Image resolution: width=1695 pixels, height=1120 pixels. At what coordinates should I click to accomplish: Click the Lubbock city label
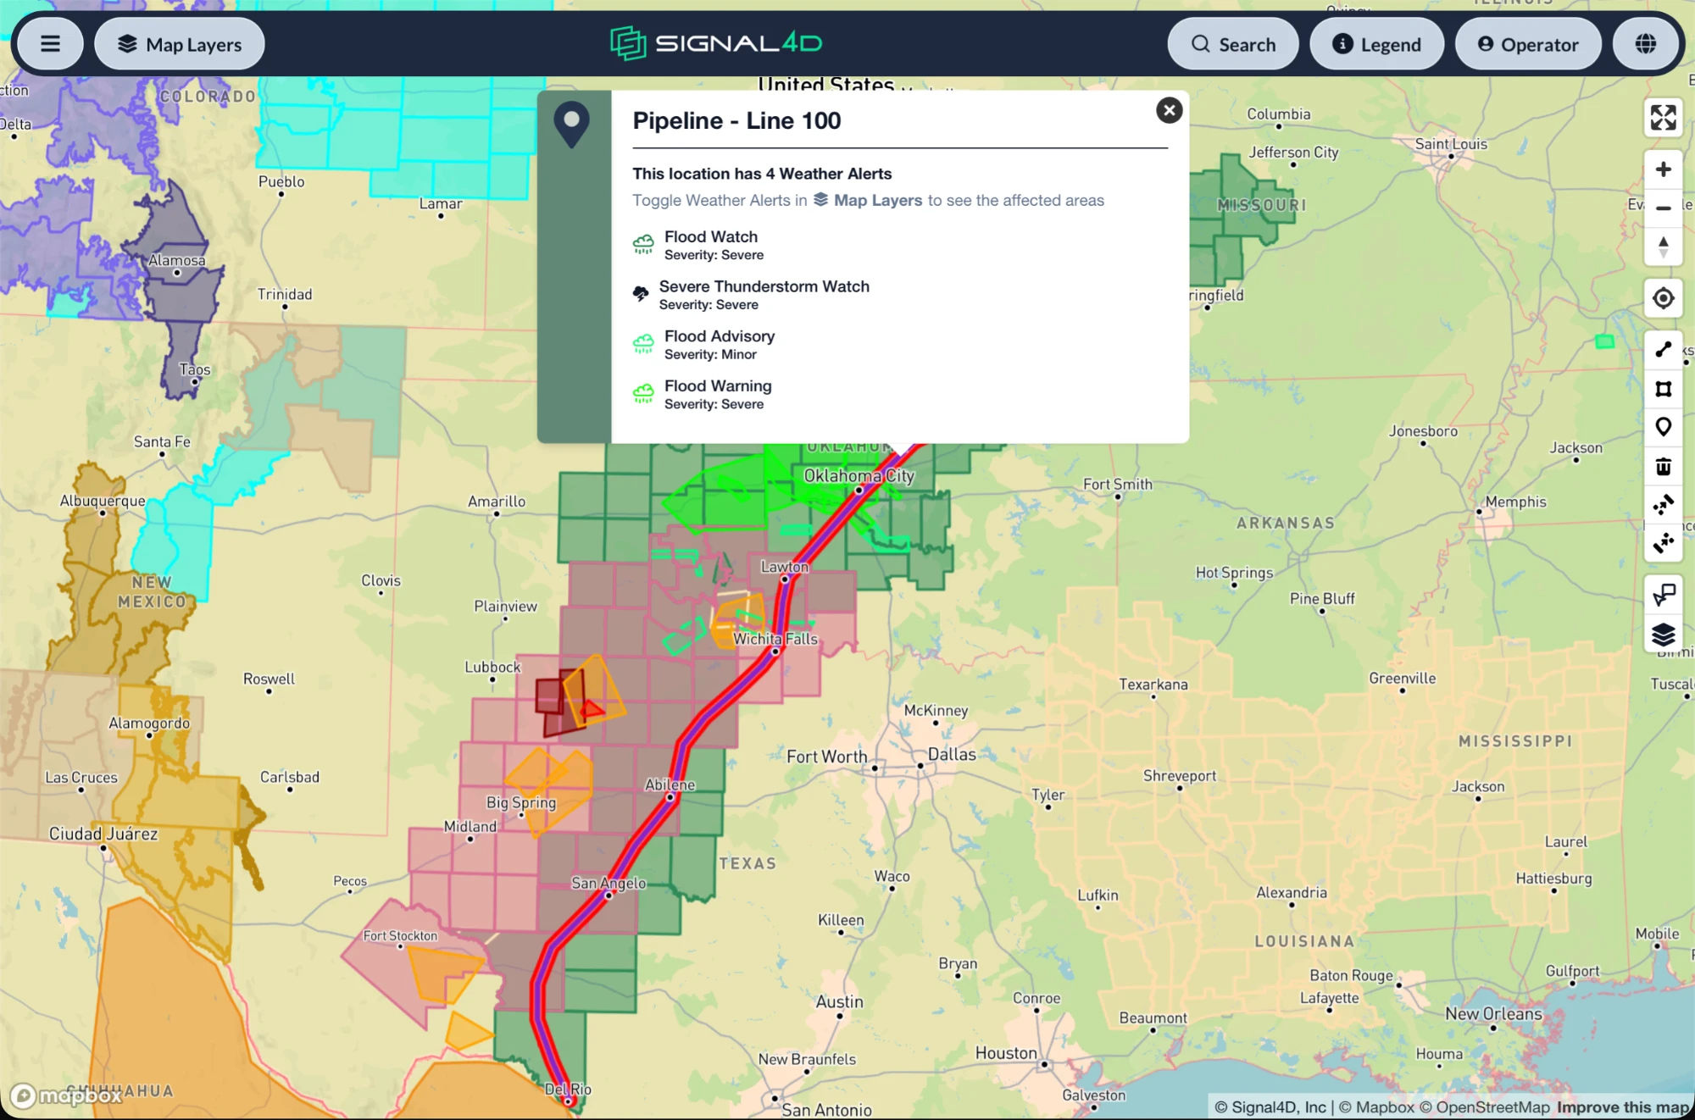[492, 667]
